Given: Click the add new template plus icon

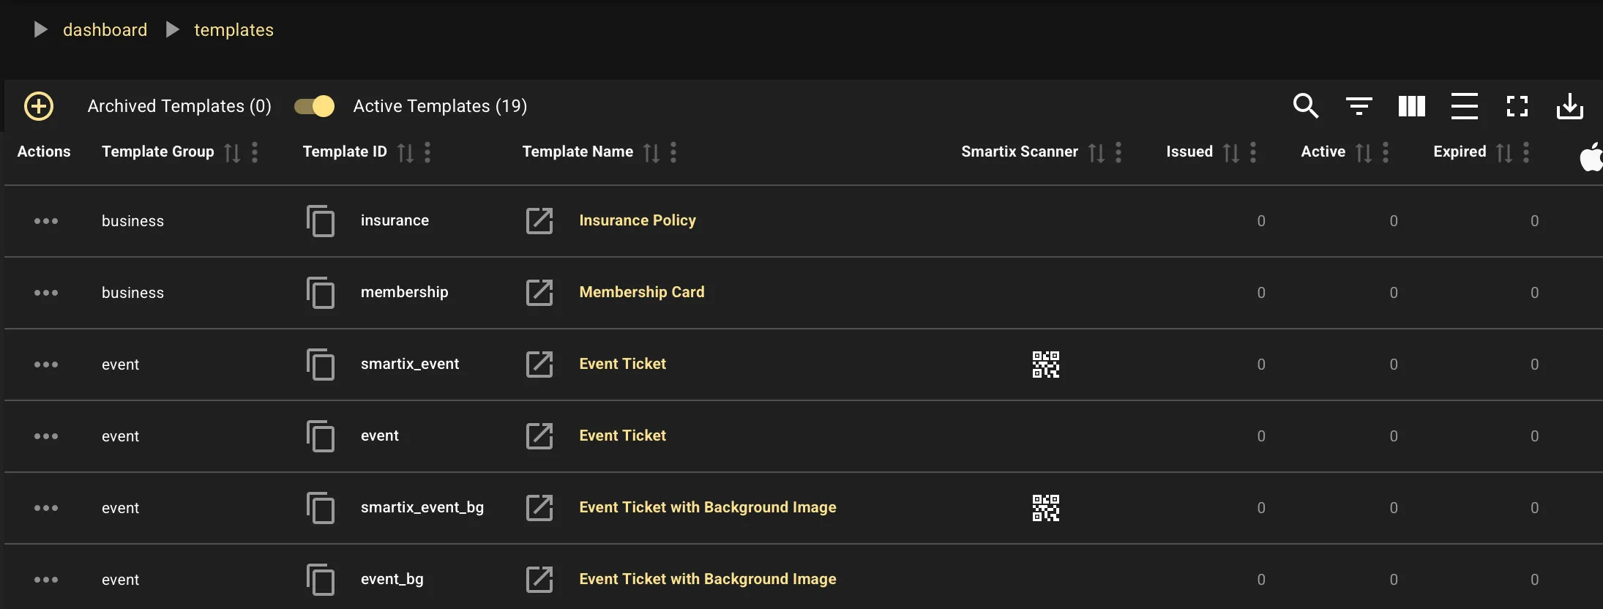Looking at the screenshot, I should (x=39, y=106).
